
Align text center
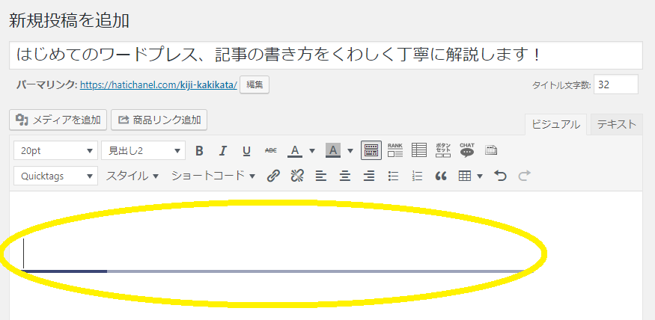click(344, 176)
